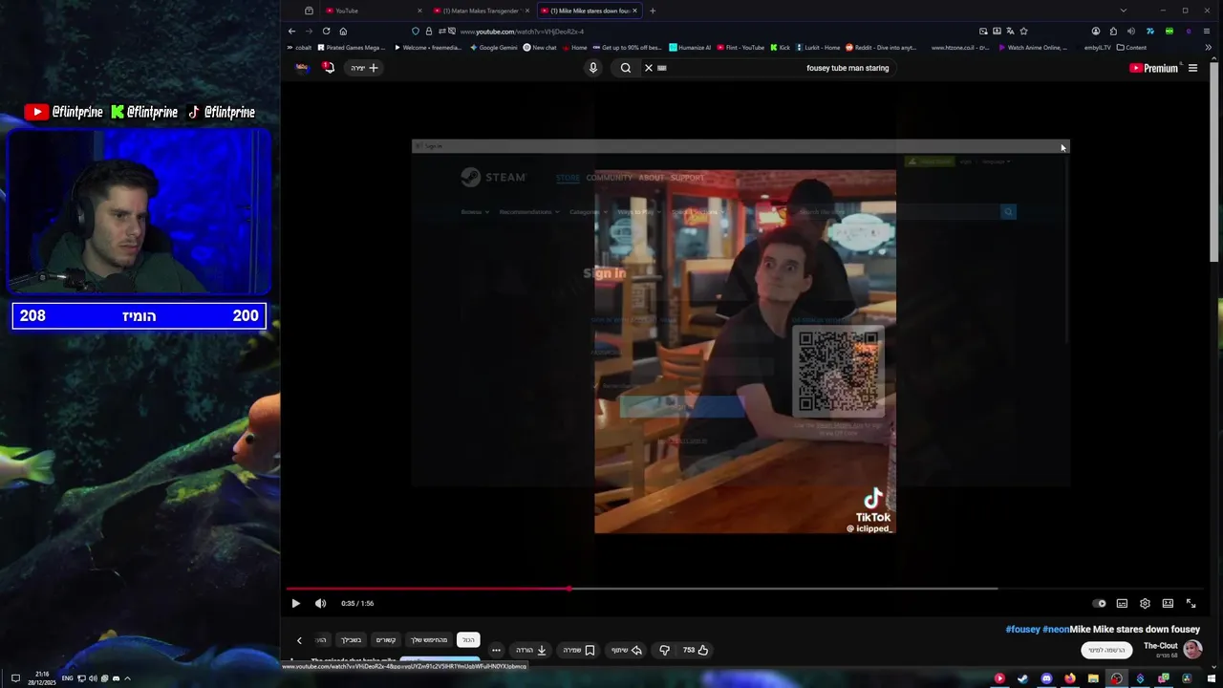Play the YouTube video
The height and width of the screenshot is (688, 1223).
tap(295, 603)
